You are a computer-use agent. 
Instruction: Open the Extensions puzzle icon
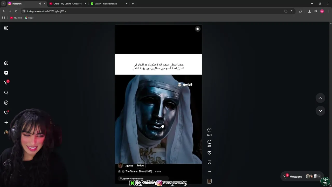[x=300, y=11]
